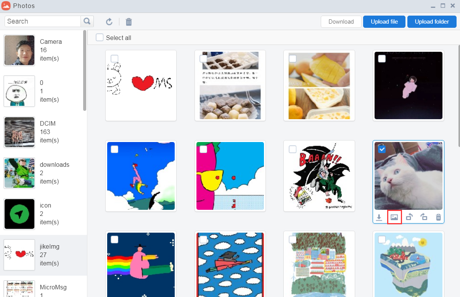460x297 pixels.
Task: Check the pink face sunglasses photo checkbox
Action: pos(203,149)
